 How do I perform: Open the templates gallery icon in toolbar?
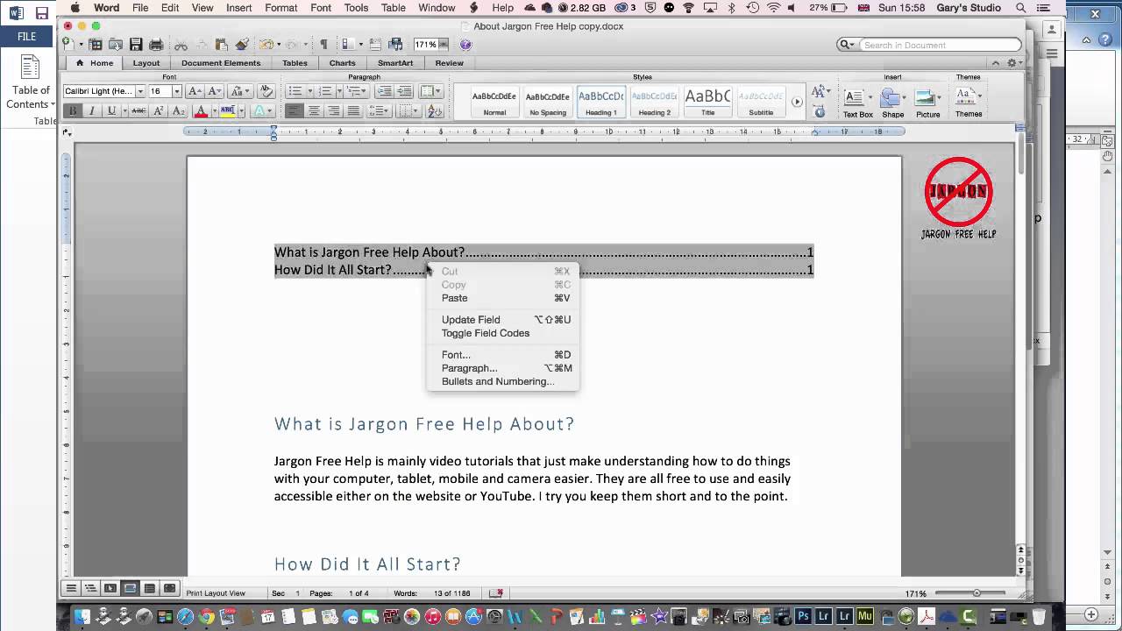coord(96,45)
